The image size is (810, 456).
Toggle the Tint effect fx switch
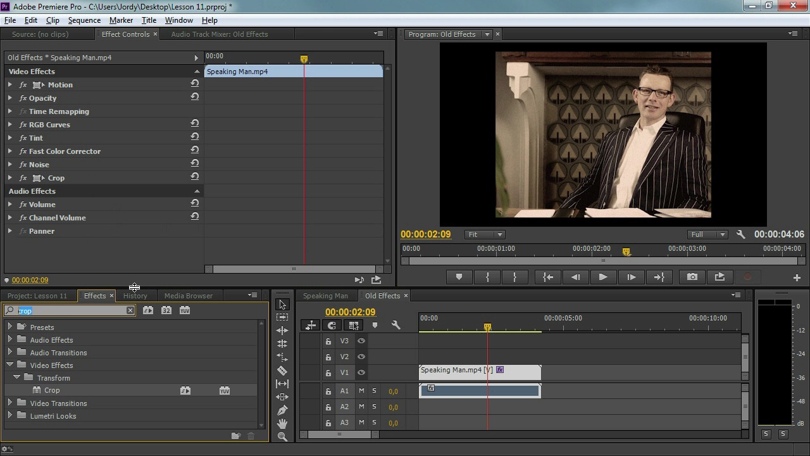[23, 138]
